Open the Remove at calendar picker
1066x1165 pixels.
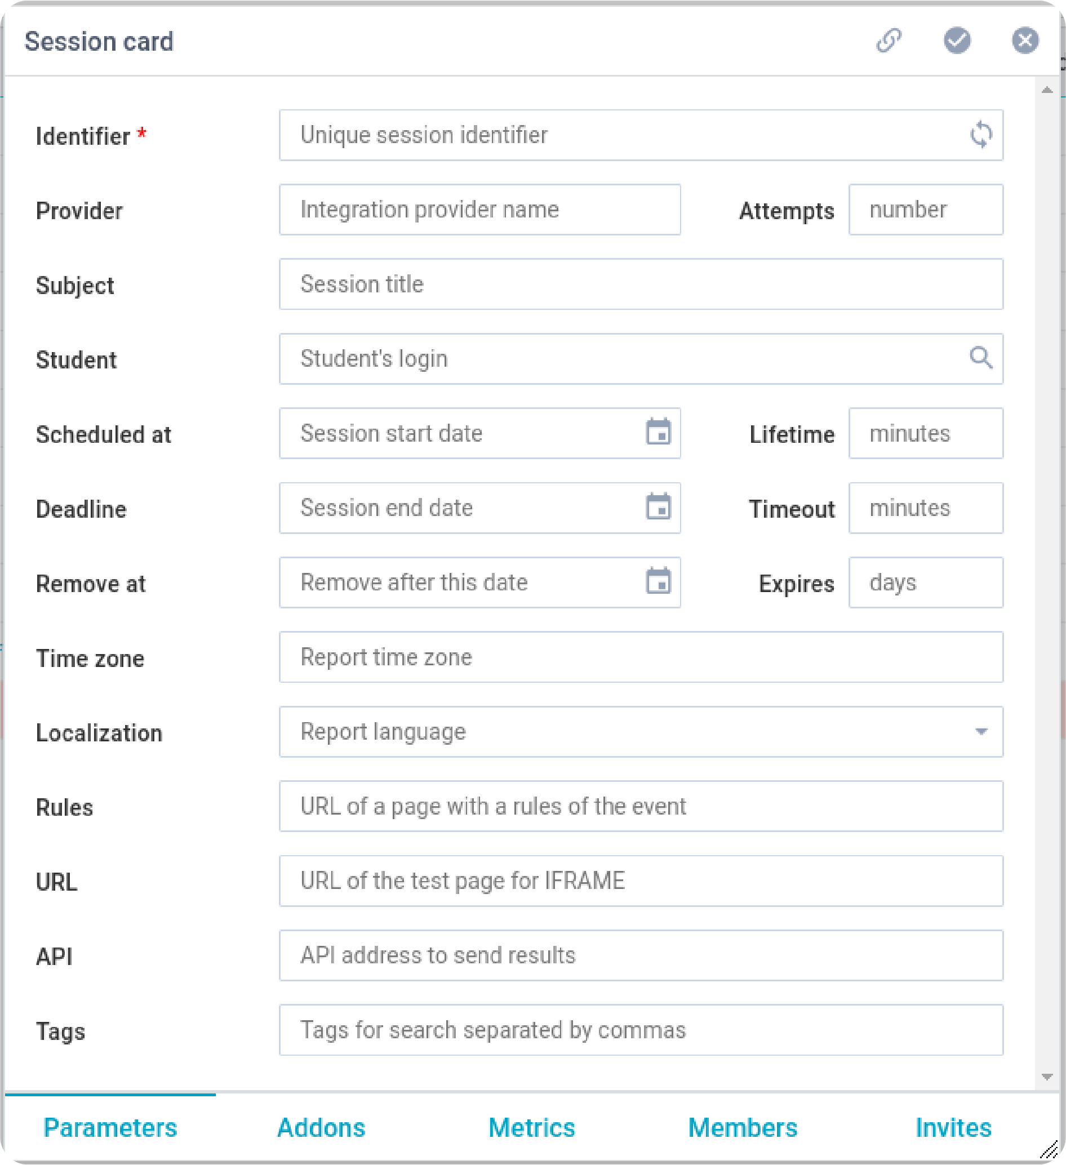[658, 581]
